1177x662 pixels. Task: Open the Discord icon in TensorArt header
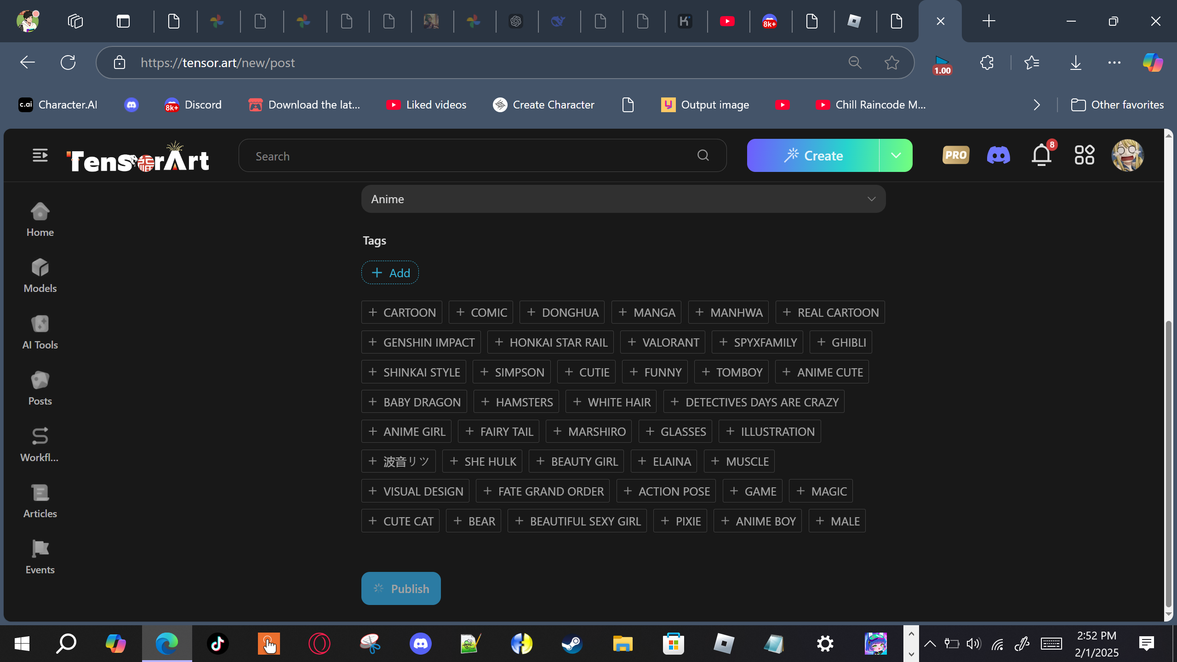998,155
